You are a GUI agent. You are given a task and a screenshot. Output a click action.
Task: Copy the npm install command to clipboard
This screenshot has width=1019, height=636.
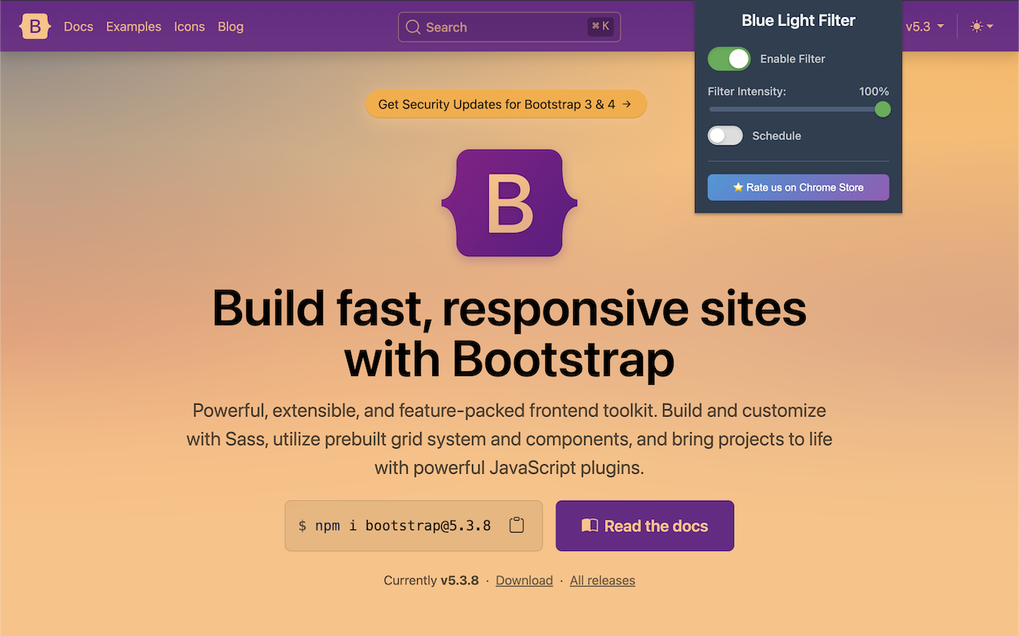click(517, 525)
